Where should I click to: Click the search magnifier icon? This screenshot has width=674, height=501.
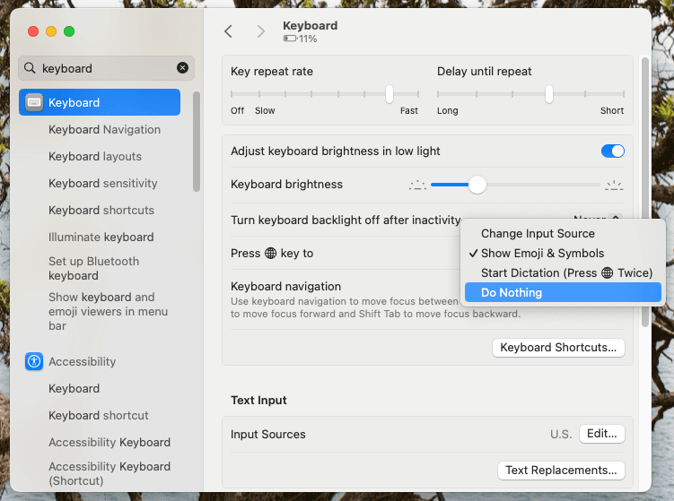pos(30,68)
